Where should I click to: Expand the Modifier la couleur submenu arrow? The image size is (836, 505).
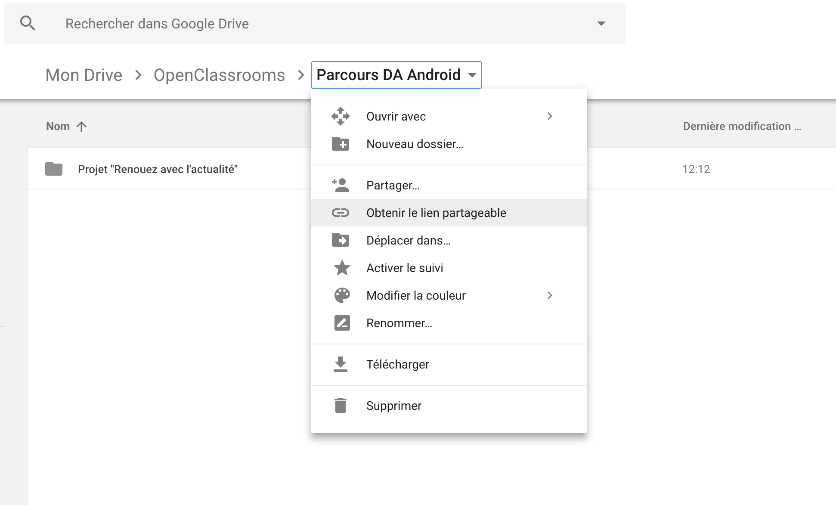click(550, 295)
